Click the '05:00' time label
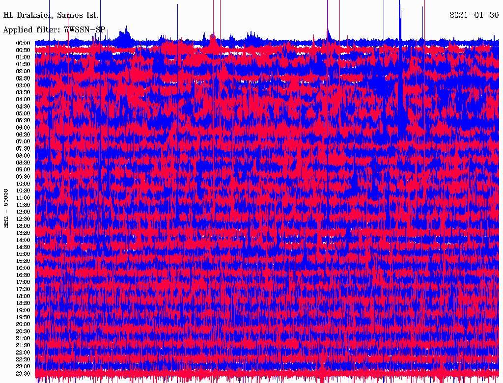503x383 pixels. (x=23, y=113)
